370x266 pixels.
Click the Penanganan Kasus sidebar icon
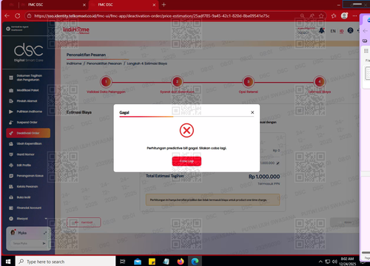11,176
